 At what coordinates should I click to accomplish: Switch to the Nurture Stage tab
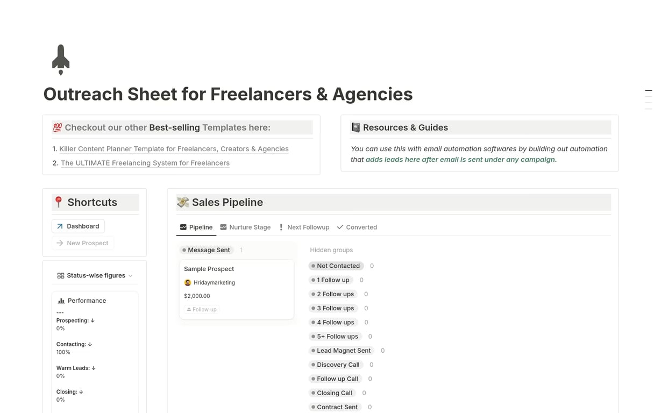click(245, 227)
